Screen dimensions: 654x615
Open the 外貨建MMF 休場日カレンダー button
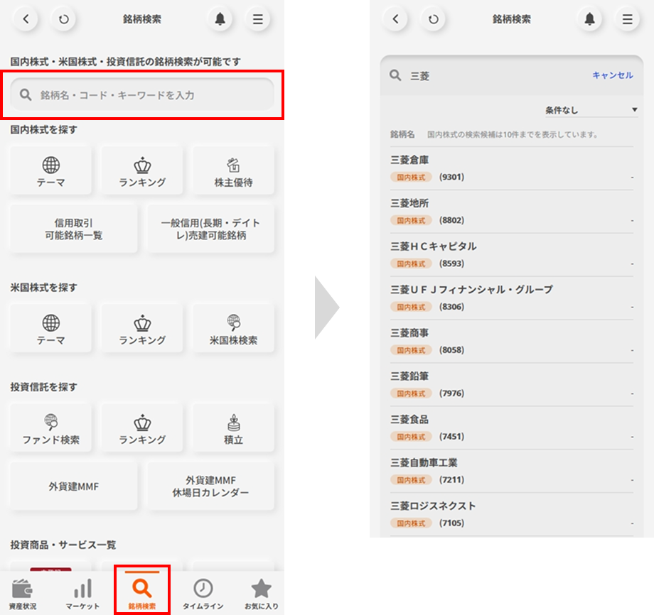(211, 486)
